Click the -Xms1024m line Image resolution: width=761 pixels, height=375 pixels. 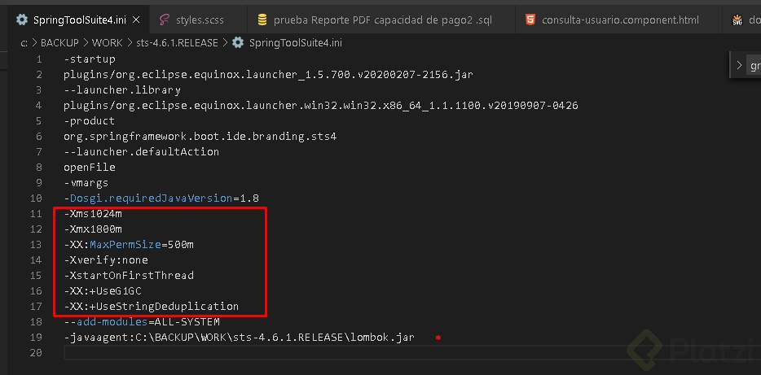tap(93, 214)
